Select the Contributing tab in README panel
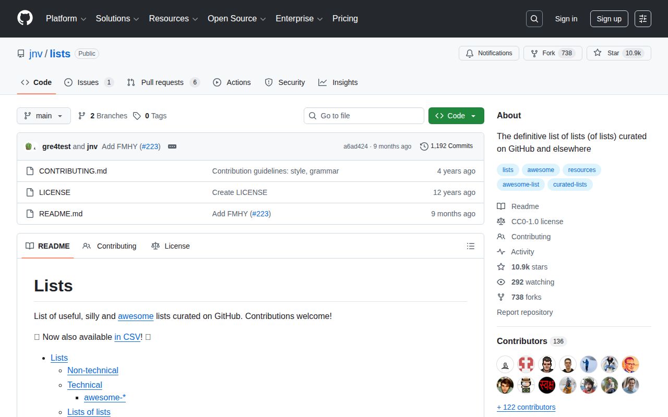Image resolution: width=668 pixels, height=417 pixels. [110, 246]
